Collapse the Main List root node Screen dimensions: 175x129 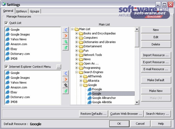pos(72,29)
